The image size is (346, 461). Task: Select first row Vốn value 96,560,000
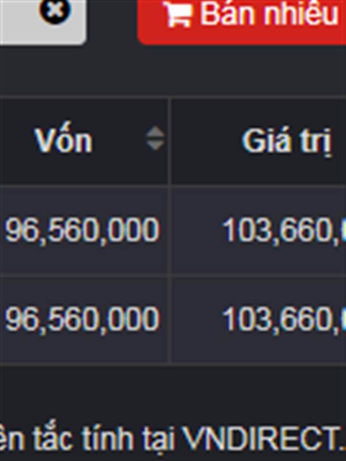[x=82, y=231]
